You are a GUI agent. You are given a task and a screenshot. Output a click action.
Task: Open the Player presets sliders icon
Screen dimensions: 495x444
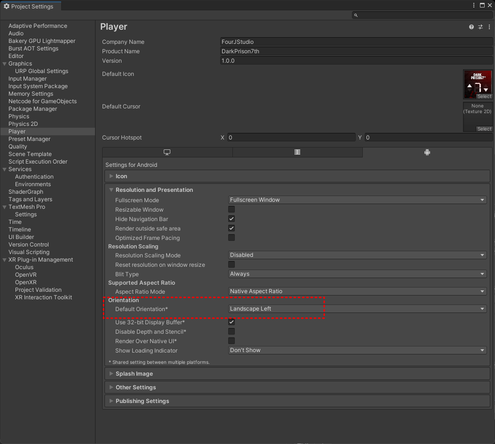point(480,27)
